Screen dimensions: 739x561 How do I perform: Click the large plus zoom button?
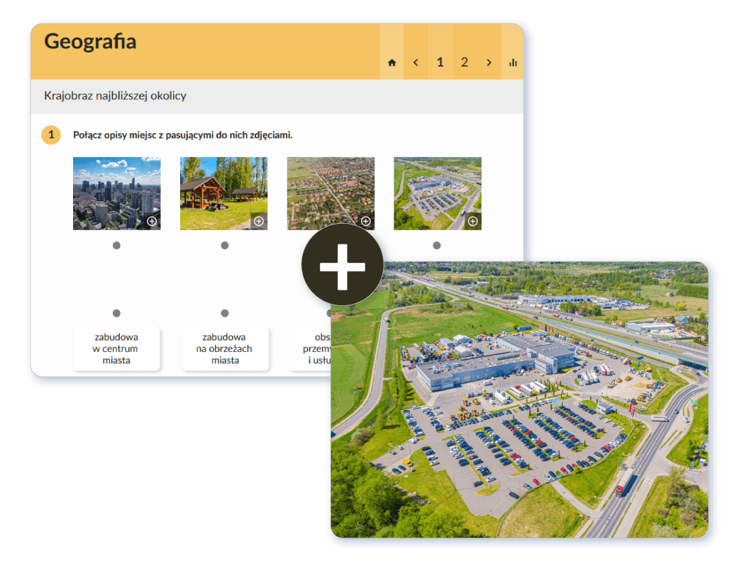point(343,265)
